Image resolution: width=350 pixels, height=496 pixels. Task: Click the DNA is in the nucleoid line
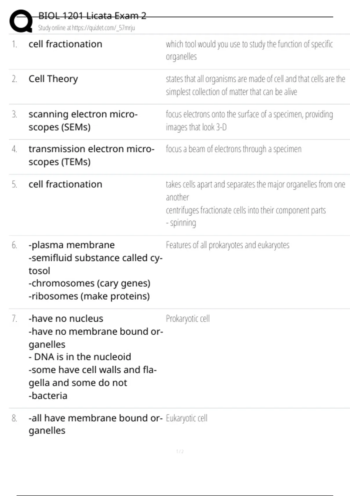[x=80, y=357]
